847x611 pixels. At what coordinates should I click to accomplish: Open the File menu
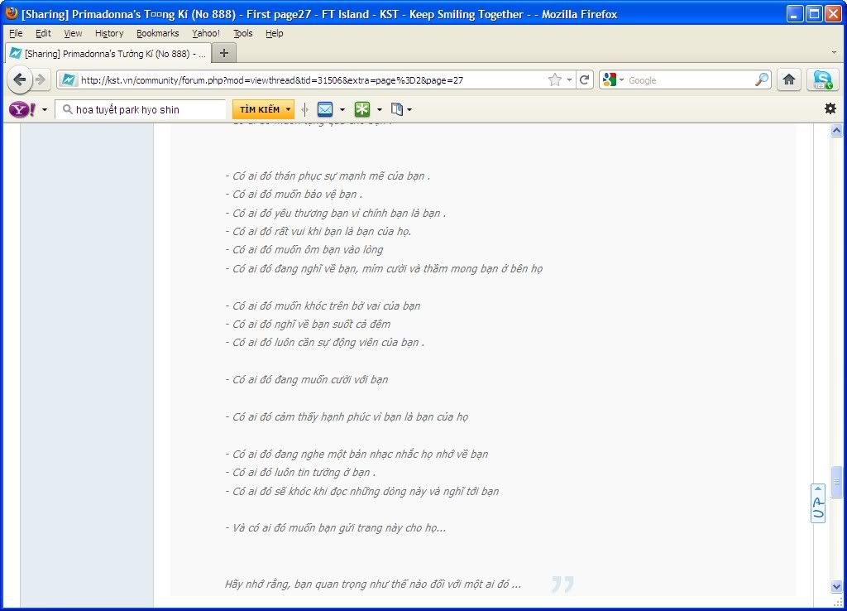coord(17,33)
